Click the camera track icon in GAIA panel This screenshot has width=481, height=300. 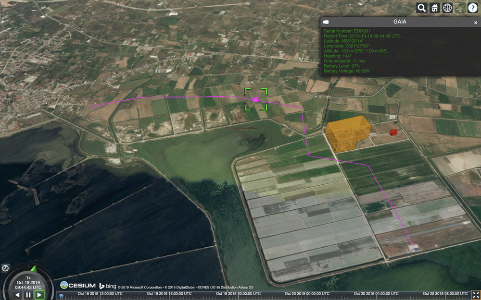pyautogui.click(x=326, y=22)
